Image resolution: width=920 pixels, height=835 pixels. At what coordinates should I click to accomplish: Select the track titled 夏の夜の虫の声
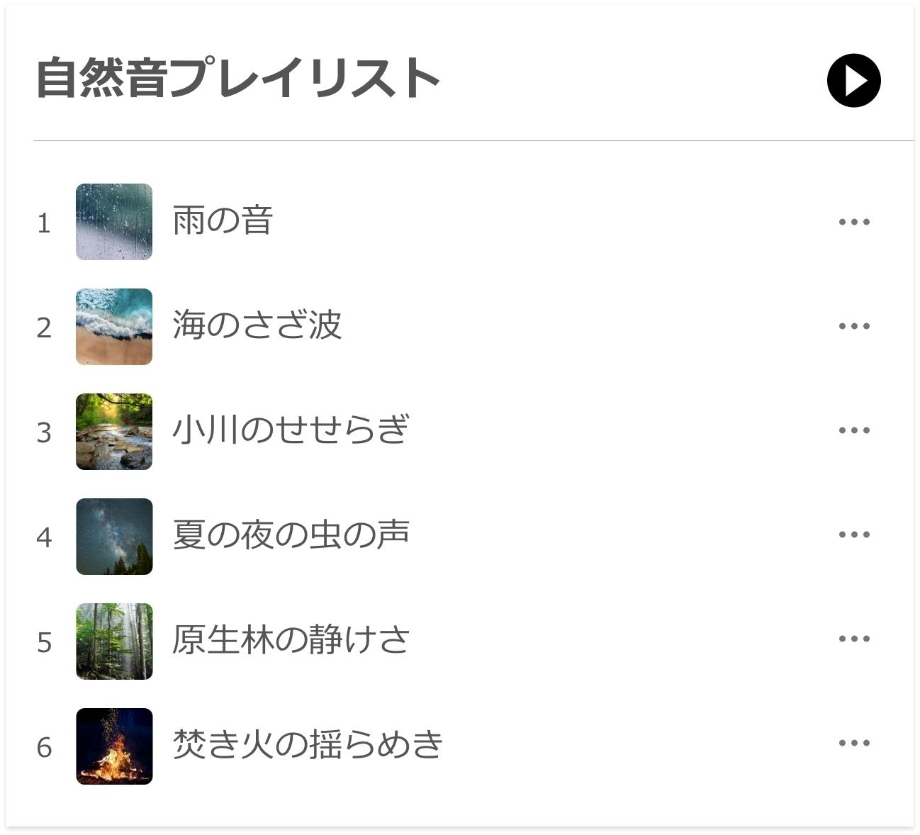[x=291, y=535]
